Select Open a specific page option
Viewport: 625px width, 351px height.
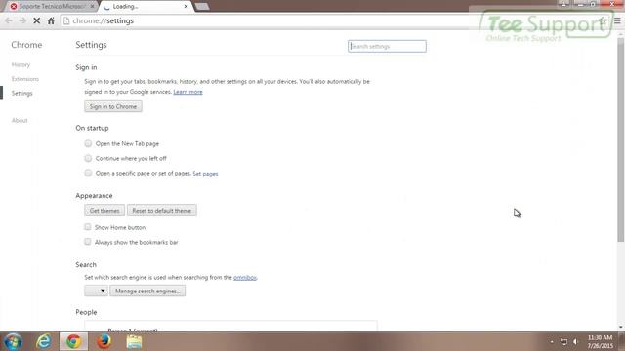(88, 174)
